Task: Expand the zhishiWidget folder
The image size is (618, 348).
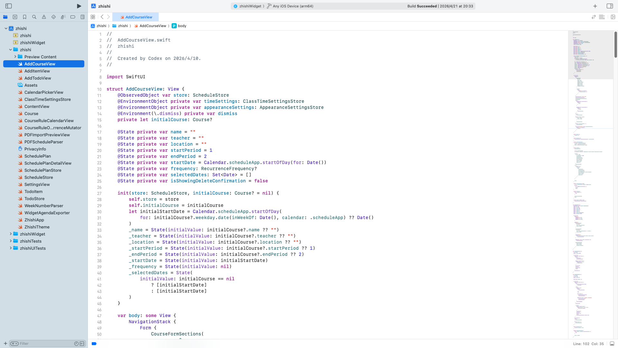Action: 10,234
